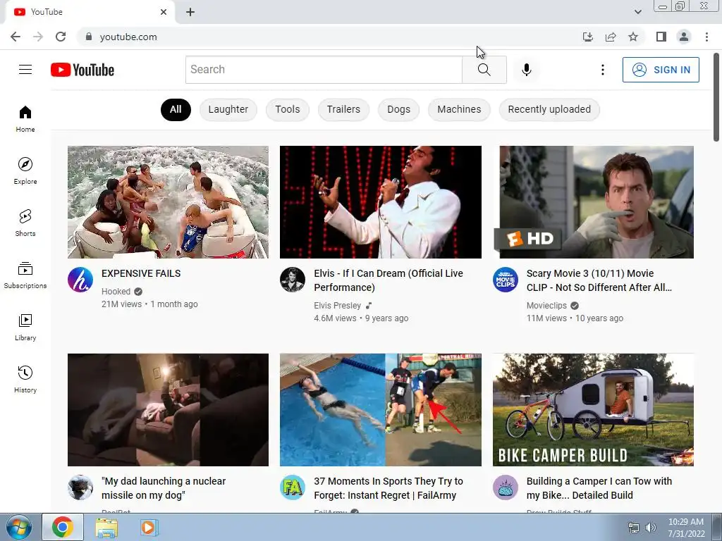Select the All filter chip

(176, 109)
